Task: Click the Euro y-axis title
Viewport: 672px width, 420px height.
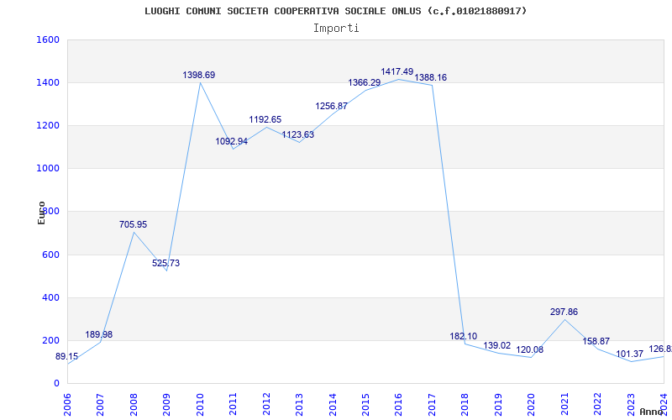Action: tap(41, 213)
